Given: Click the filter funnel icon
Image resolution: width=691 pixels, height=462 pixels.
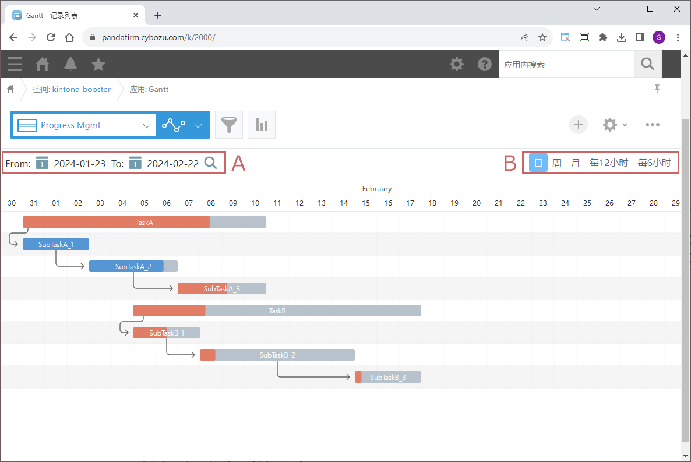Looking at the screenshot, I should click(229, 125).
